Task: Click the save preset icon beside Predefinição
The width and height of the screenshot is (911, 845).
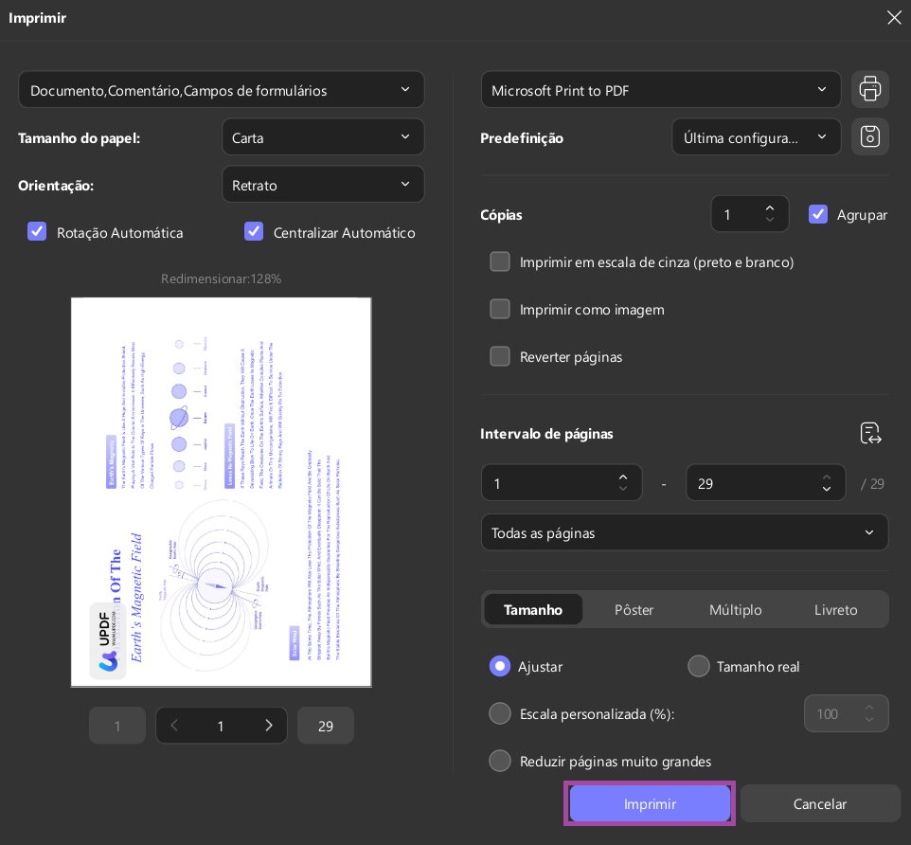Action: click(x=869, y=136)
